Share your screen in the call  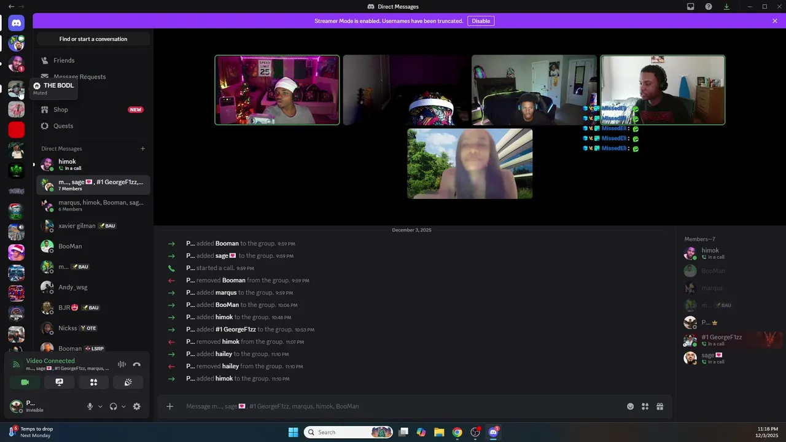pos(59,382)
